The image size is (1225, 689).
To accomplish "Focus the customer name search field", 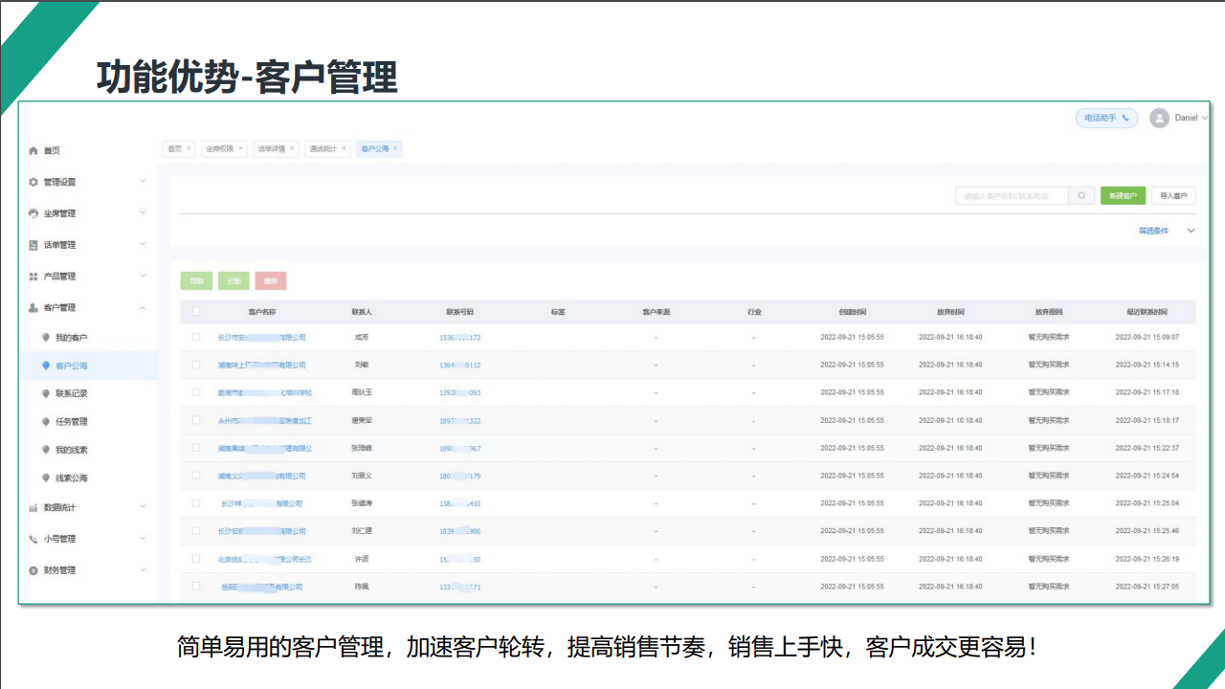I will (x=1012, y=196).
